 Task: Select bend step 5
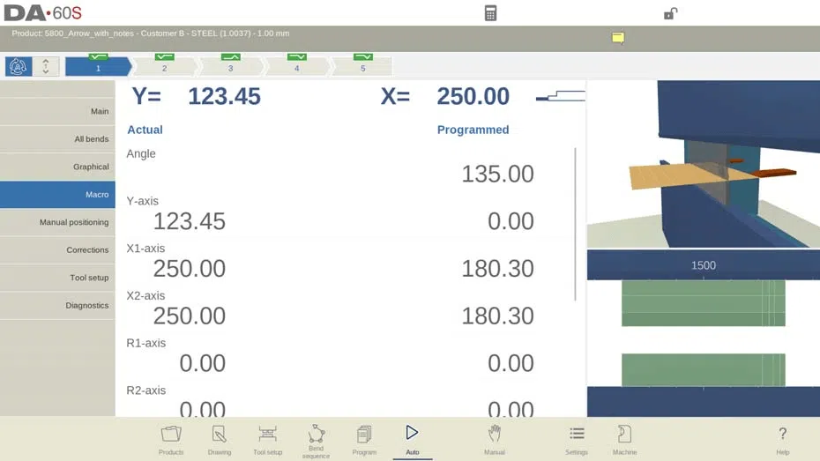(x=362, y=66)
